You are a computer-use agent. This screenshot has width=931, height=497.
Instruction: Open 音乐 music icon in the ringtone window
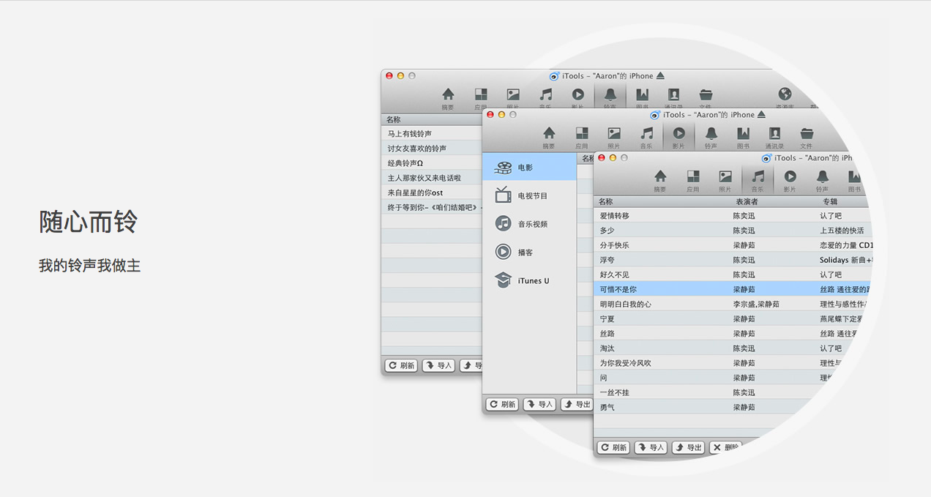pos(545,95)
